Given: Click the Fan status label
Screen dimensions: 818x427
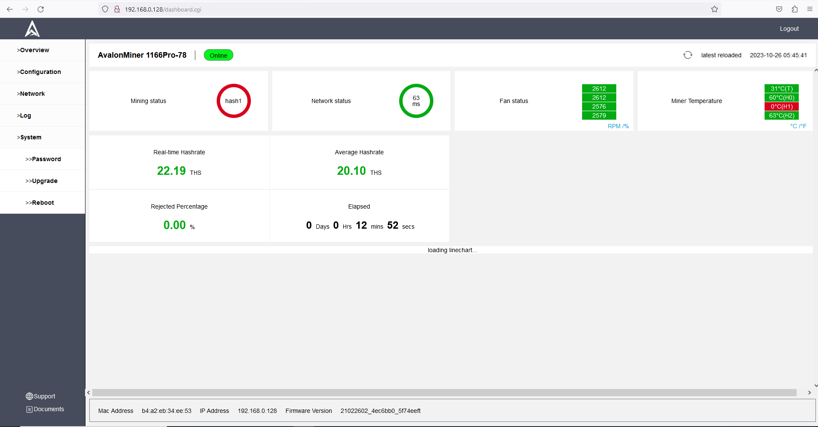Looking at the screenshot, I should point(514,101).
